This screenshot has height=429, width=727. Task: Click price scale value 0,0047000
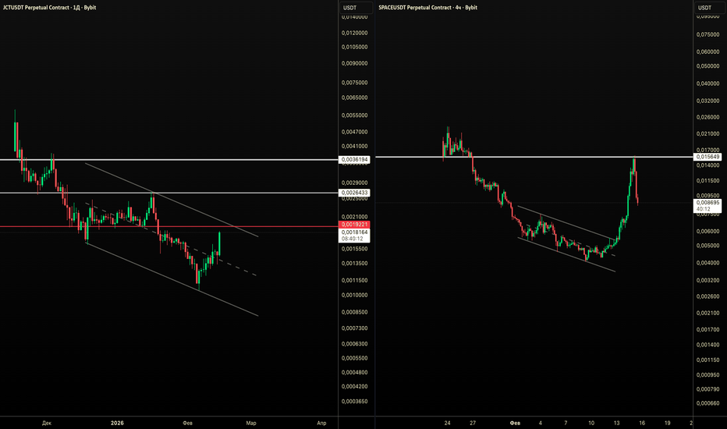pyautogui.click(x=355, y=132)
